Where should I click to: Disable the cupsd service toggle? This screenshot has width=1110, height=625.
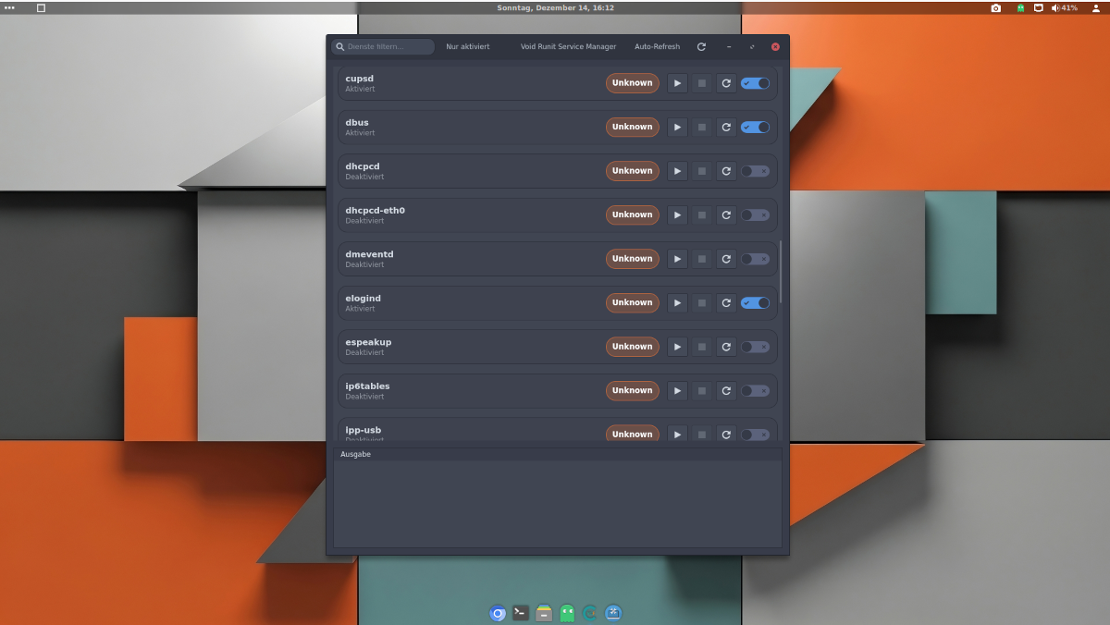point(755,83)
